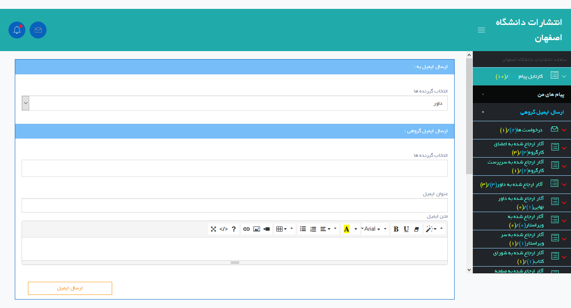Toggle the editor fullscreen mode icon
571x308 pixels.
coord(213,229)
